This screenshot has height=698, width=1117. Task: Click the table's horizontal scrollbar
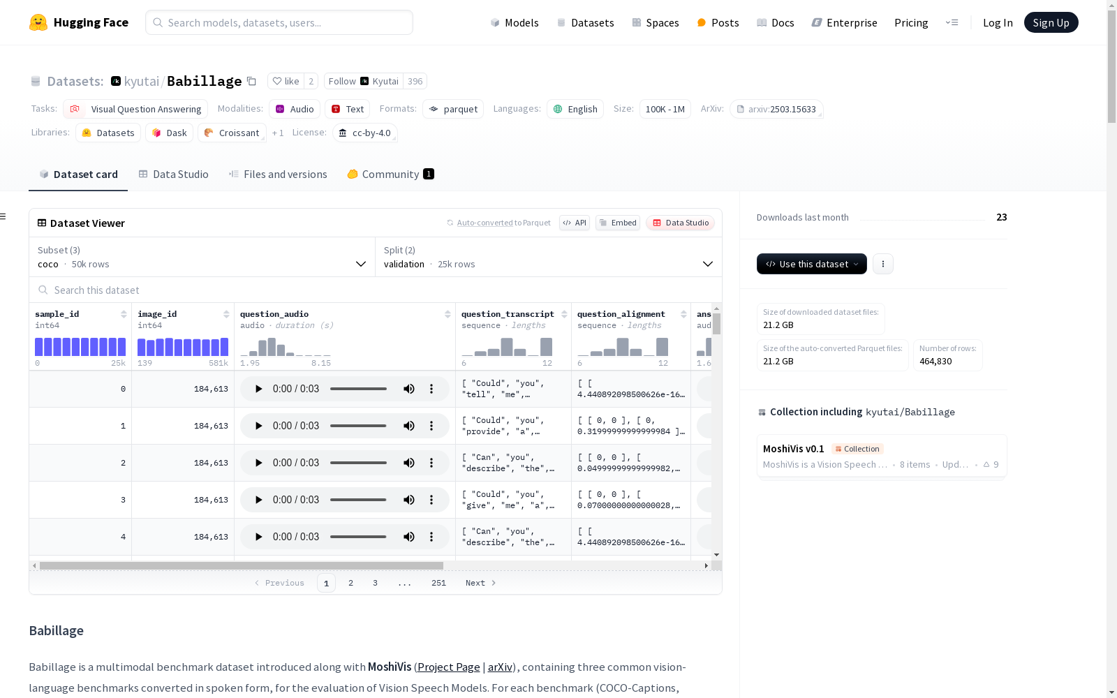click(x=242, y=565)
